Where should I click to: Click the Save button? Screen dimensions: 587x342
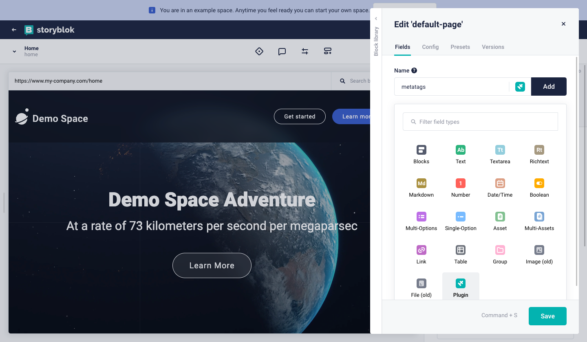point(547,316)
